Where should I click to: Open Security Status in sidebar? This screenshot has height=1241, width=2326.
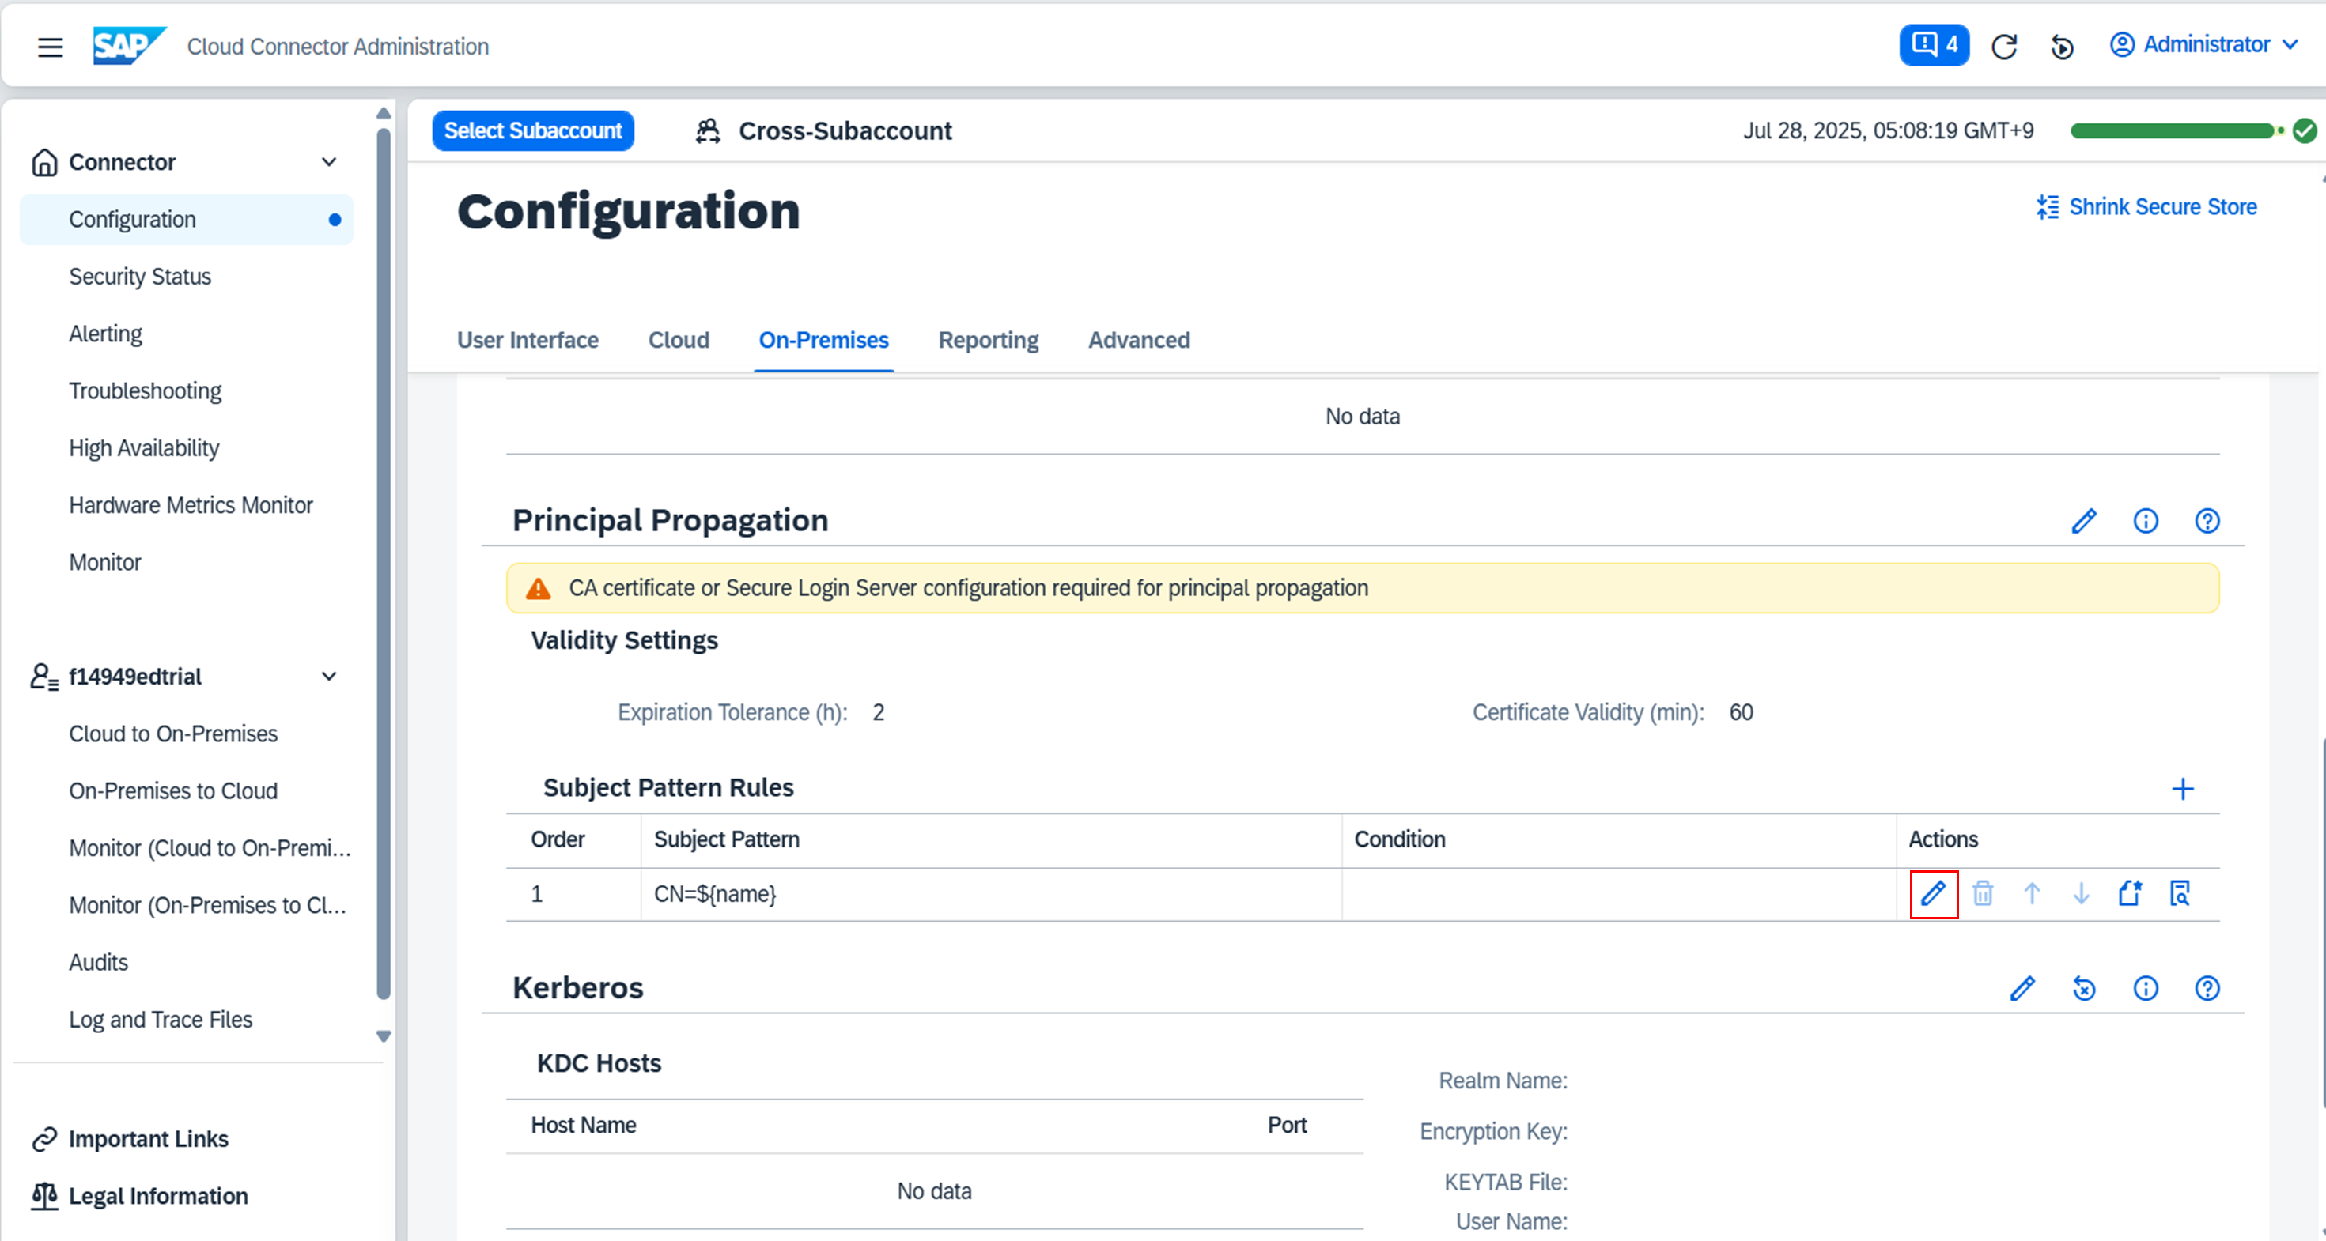pyautogui.click(x=140, y=277)
